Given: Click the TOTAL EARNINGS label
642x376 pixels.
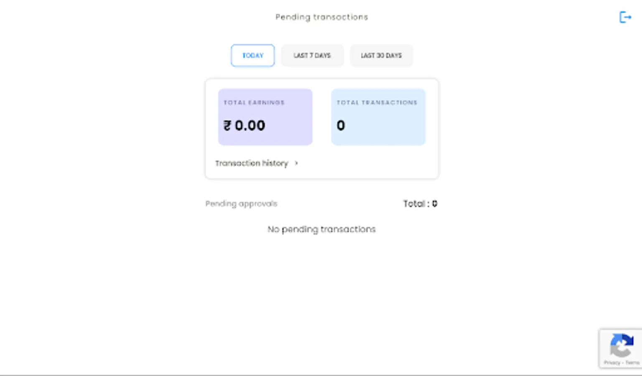Looking at the screenshot, I should pyautogui.click(x=254, y=102).
